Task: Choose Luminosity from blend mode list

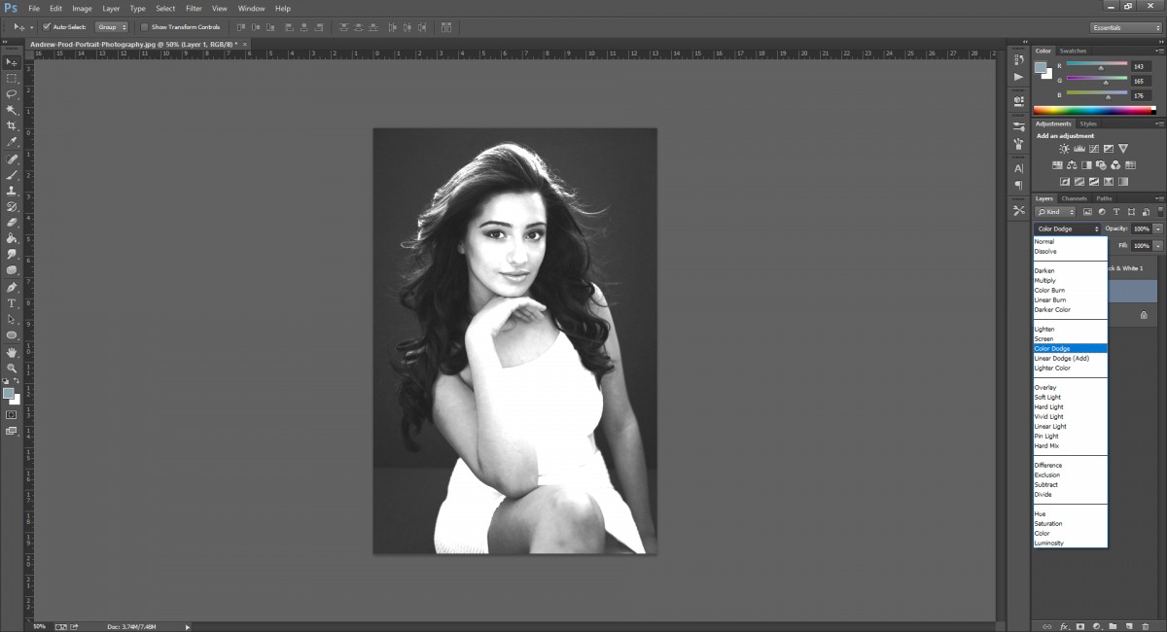Action: tap(1048, 543)
